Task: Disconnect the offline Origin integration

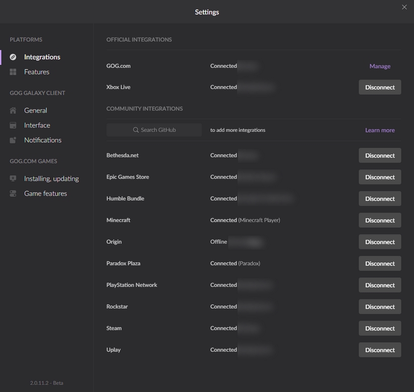Action: pyautogui.click(x=380, y=242)
